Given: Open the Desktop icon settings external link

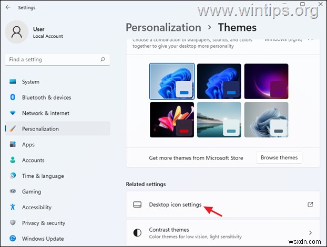Looking at the screenshot, I should tap(310, 205).
